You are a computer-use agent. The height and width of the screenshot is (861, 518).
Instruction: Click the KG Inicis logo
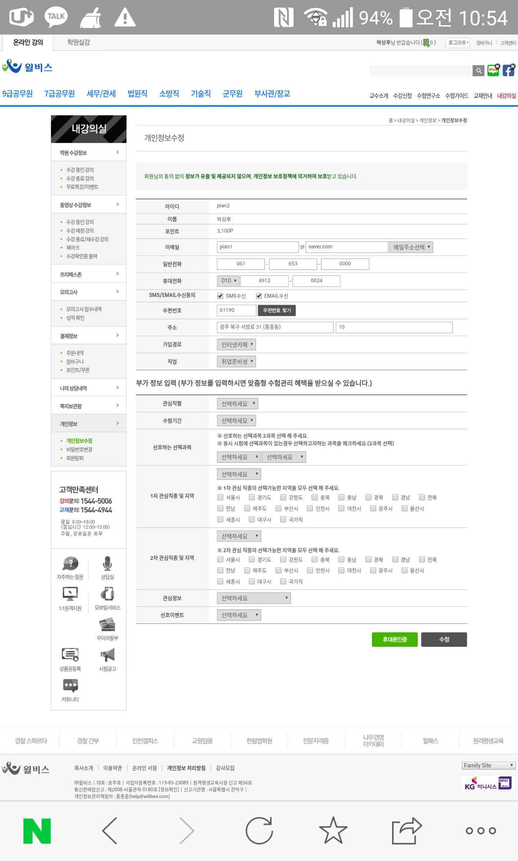point(488,784)
